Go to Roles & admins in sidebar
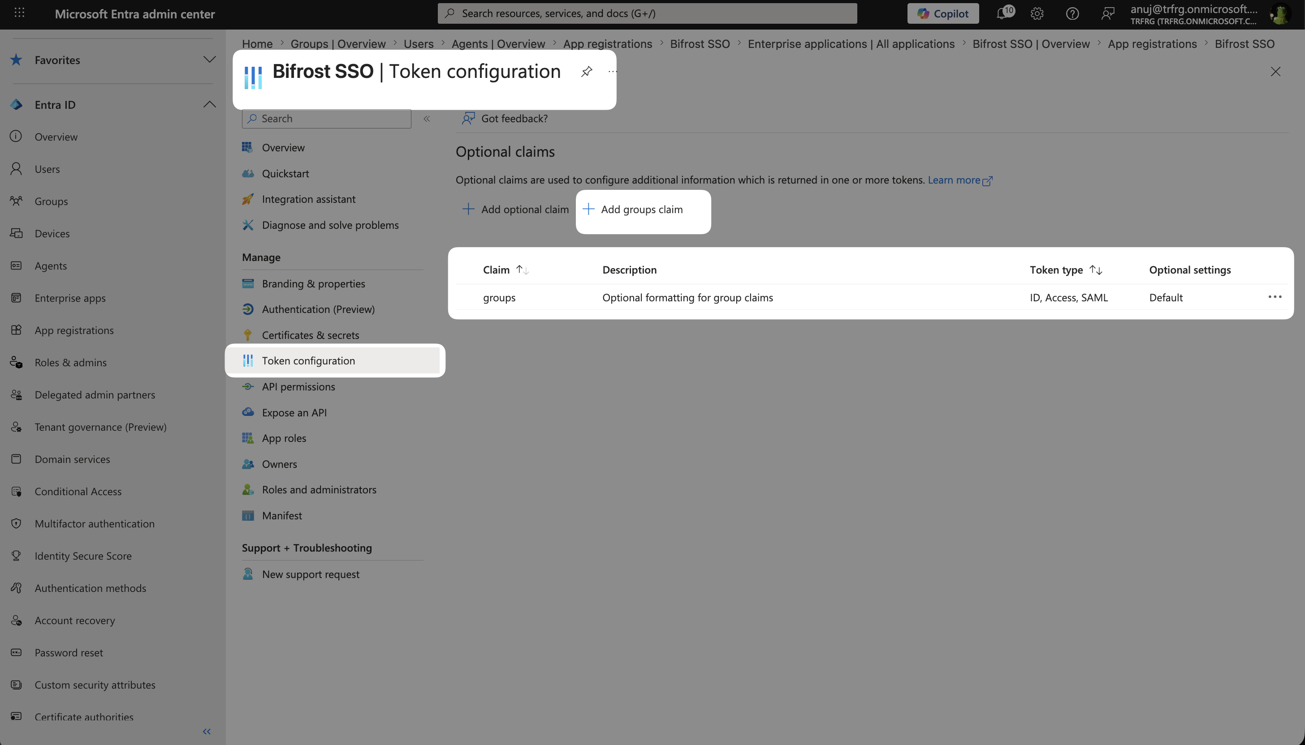This screenshot has width=1305, height=745. [x=70, y=362]
